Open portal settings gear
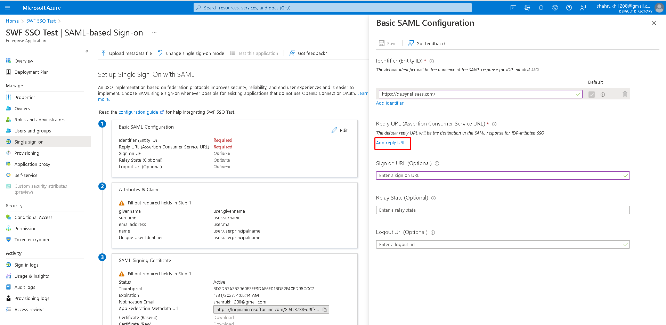Viewport: 666px width, 325px height. pyautogui.click(x=555, y=8)
